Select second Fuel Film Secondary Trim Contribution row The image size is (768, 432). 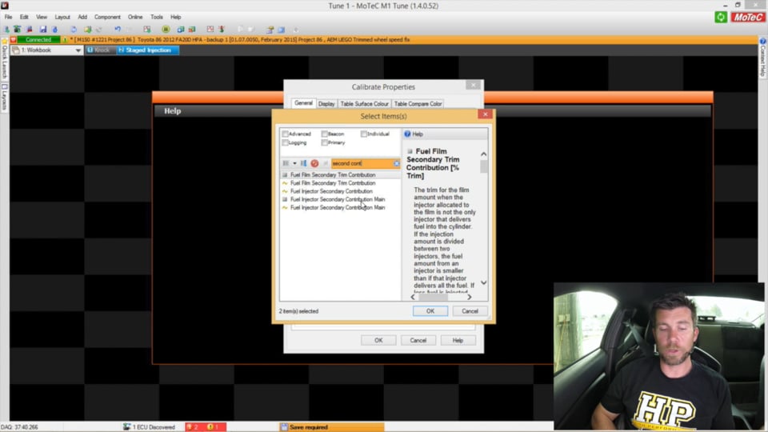pyautogui.click(x=340, y=183)
